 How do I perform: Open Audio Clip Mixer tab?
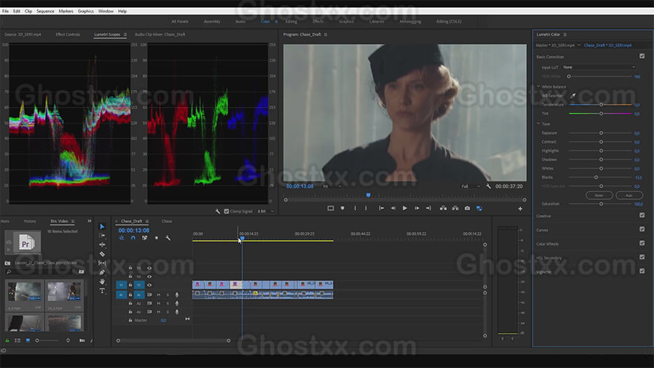(x=160, y=35)
